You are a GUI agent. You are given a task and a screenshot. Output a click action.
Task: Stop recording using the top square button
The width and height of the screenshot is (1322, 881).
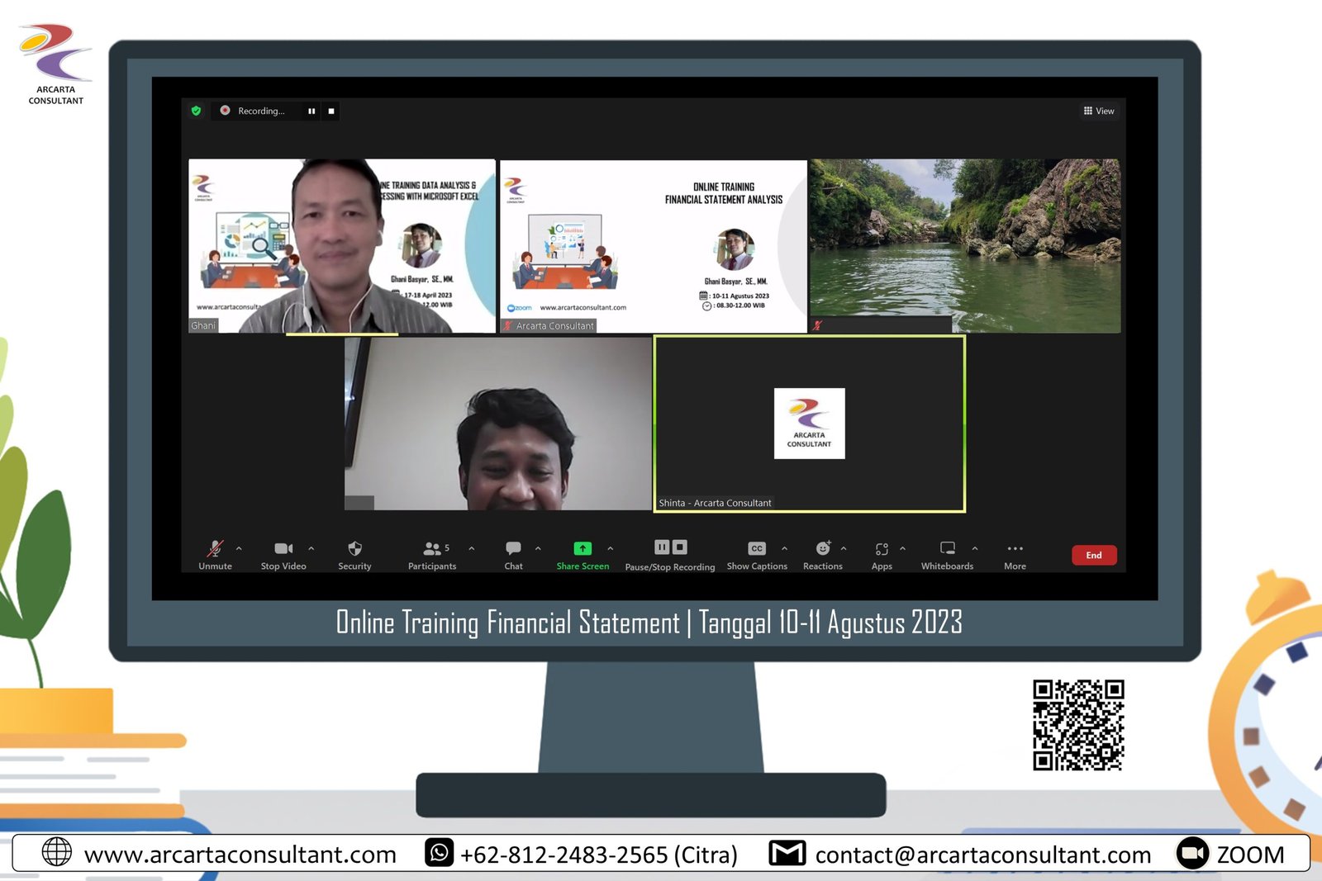[x=331, y=111]
